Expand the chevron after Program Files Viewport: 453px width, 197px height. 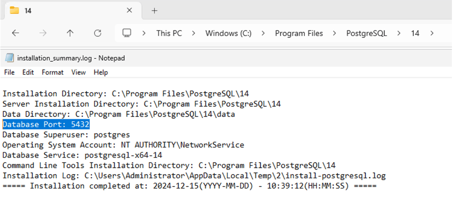click(334, 33)
